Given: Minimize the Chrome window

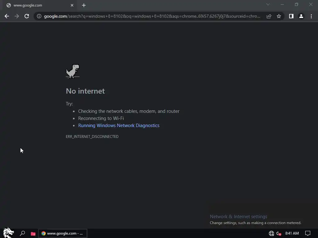Looking at the screenshot, I should coord(282,4).
